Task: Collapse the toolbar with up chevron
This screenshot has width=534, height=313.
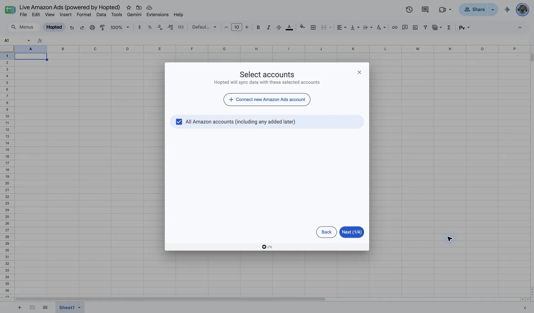Action: pos(520,27)
